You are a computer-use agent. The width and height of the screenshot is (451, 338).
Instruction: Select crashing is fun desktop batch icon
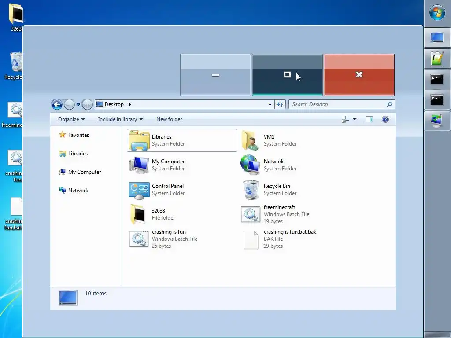(14, 166)
